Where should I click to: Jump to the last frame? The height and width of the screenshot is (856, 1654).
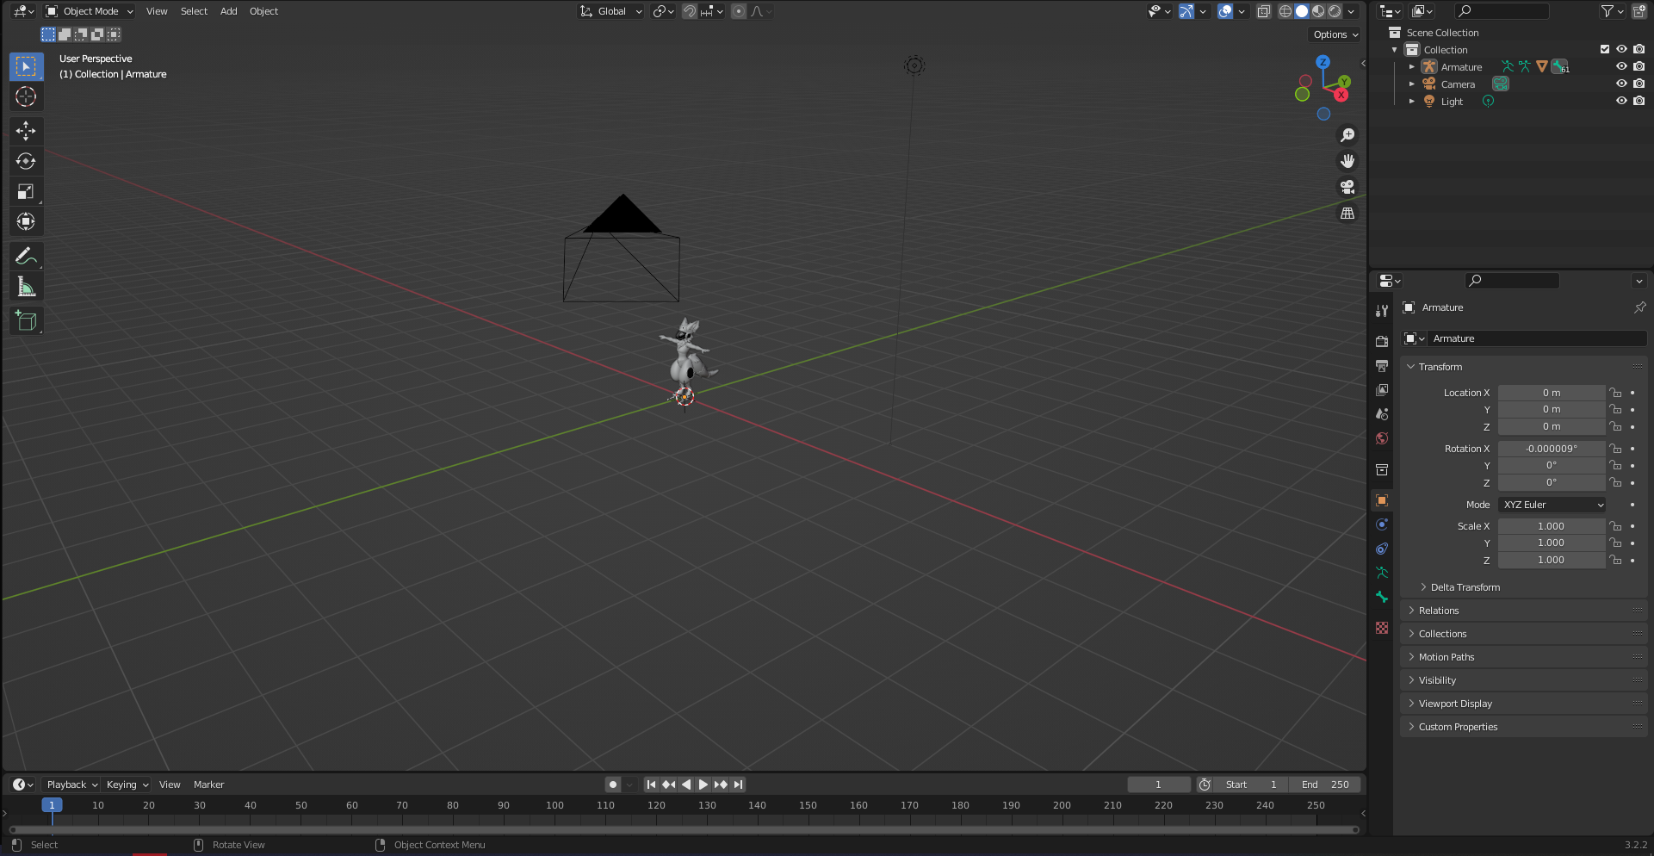(739, 785)
